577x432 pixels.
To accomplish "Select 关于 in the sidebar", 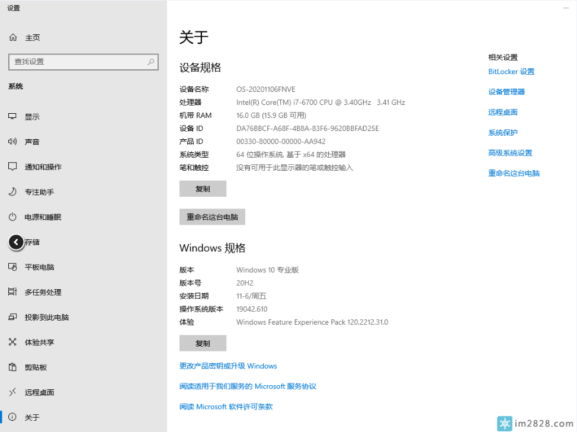I will 32,417.
